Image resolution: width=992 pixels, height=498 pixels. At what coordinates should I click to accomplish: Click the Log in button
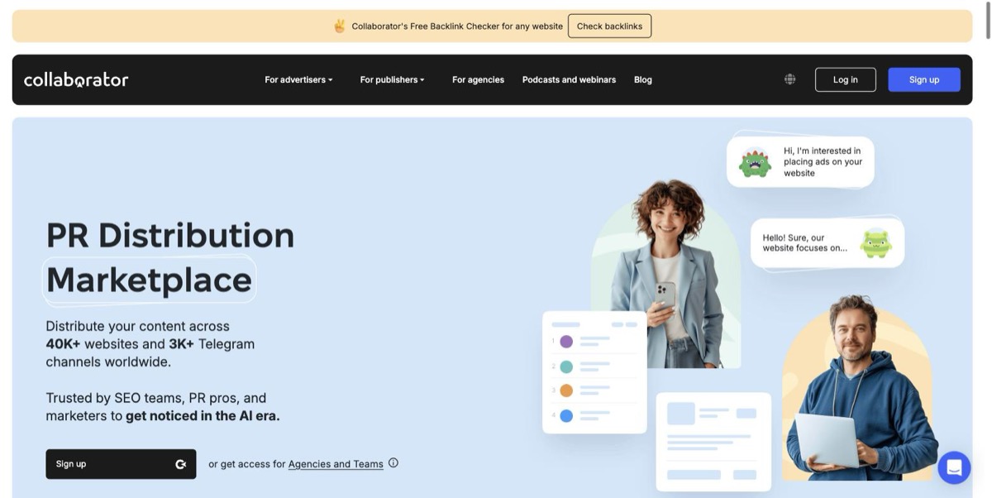tap(845, 79)
